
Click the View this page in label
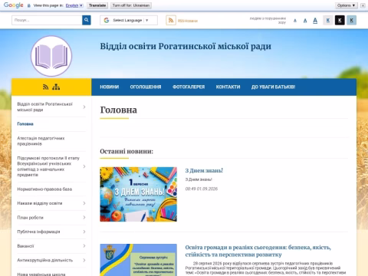(x=48, y=5)
